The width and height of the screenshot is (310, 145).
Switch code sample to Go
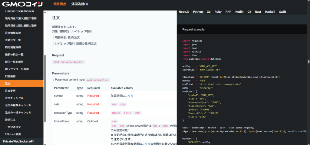(209, 12)
